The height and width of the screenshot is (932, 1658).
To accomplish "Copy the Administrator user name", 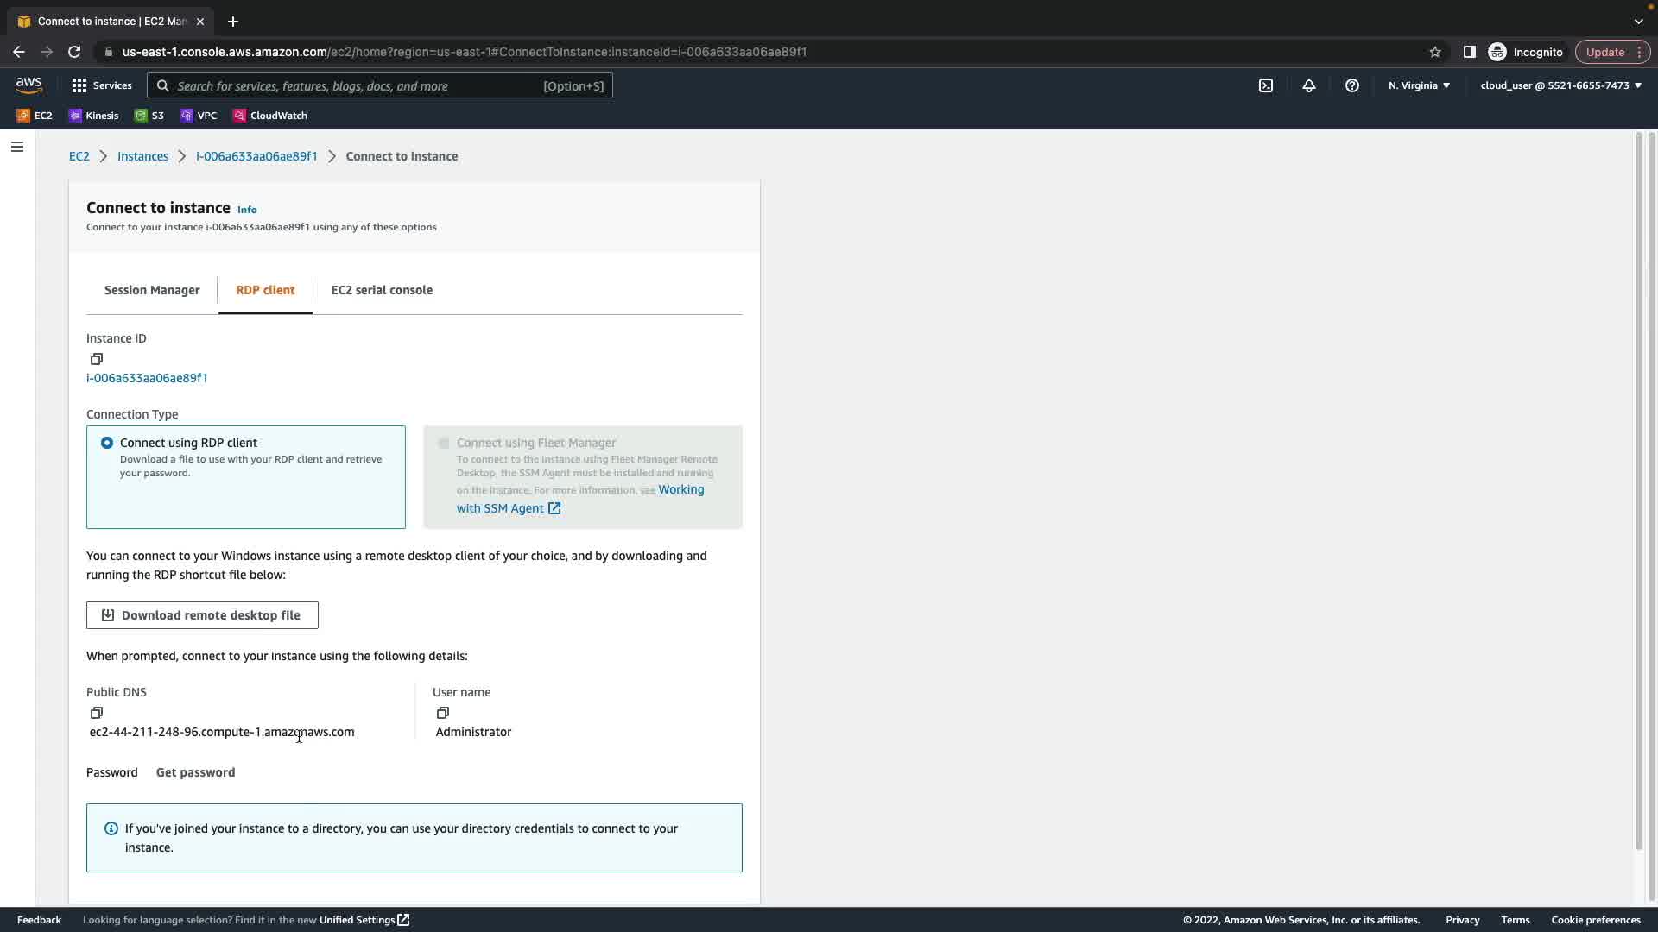I will pyautogui.click(x=443, y=713).
